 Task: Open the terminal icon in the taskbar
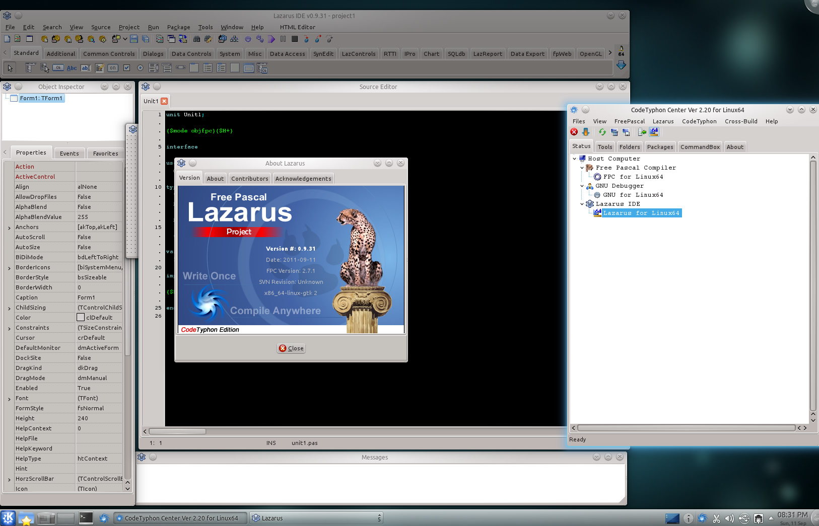(x=86, y=518)
